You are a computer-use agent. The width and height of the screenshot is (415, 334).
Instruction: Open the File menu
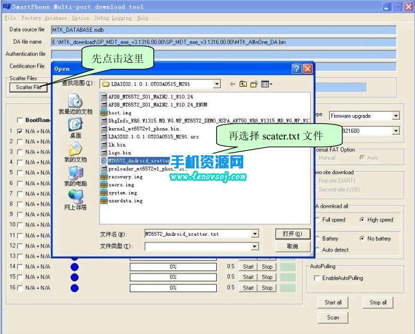pos(10,18)
